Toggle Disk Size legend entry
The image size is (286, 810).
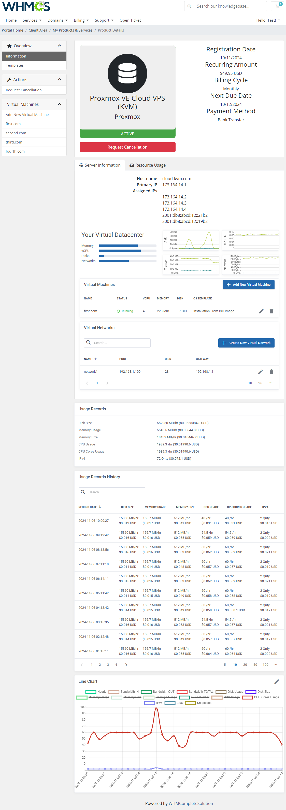pyautogui.click(x=258, y=691)
